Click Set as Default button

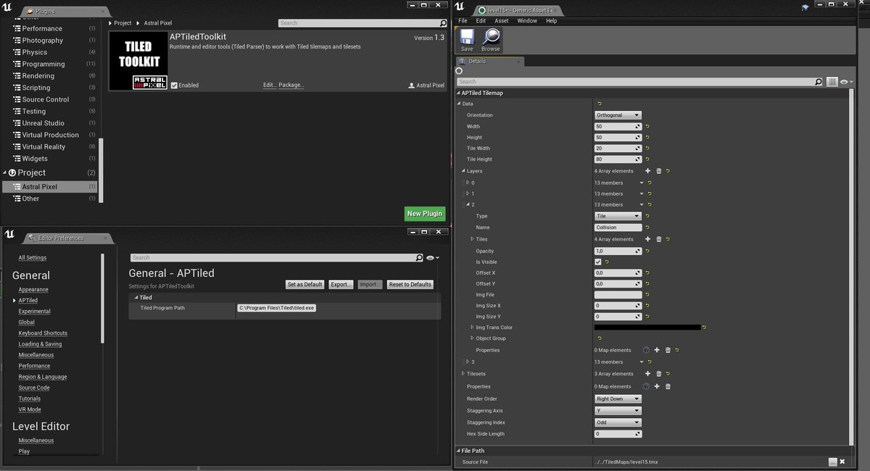(x=304, y=285)
